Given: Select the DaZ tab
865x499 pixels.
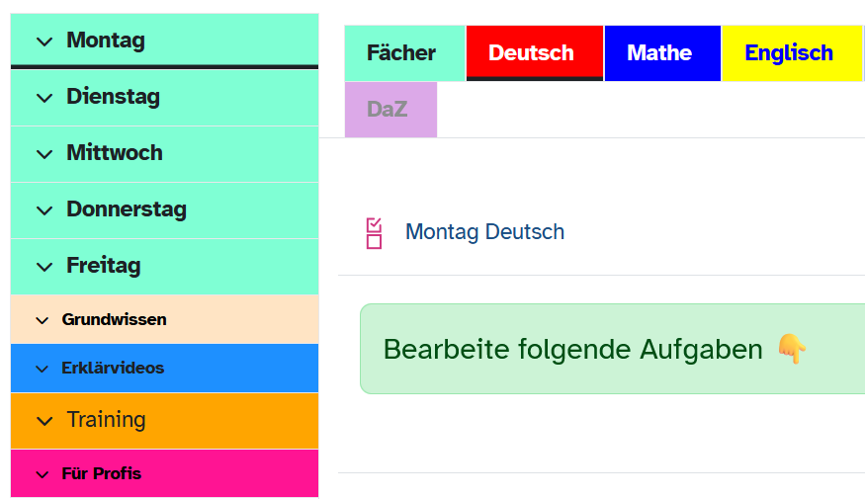Looking at the screenshot, I should point(387,110).
